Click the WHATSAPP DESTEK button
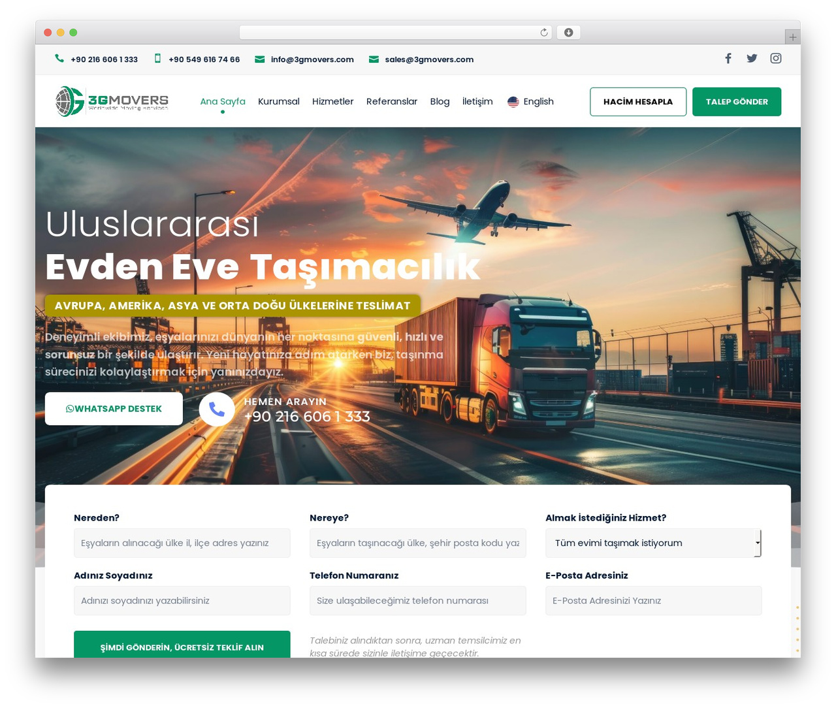Image resolution: width=836 pixels, height=708 pixels. pos(114,409)
